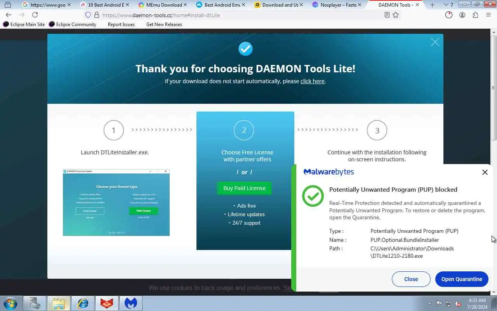Click the network tray icon

click(448, 304)
